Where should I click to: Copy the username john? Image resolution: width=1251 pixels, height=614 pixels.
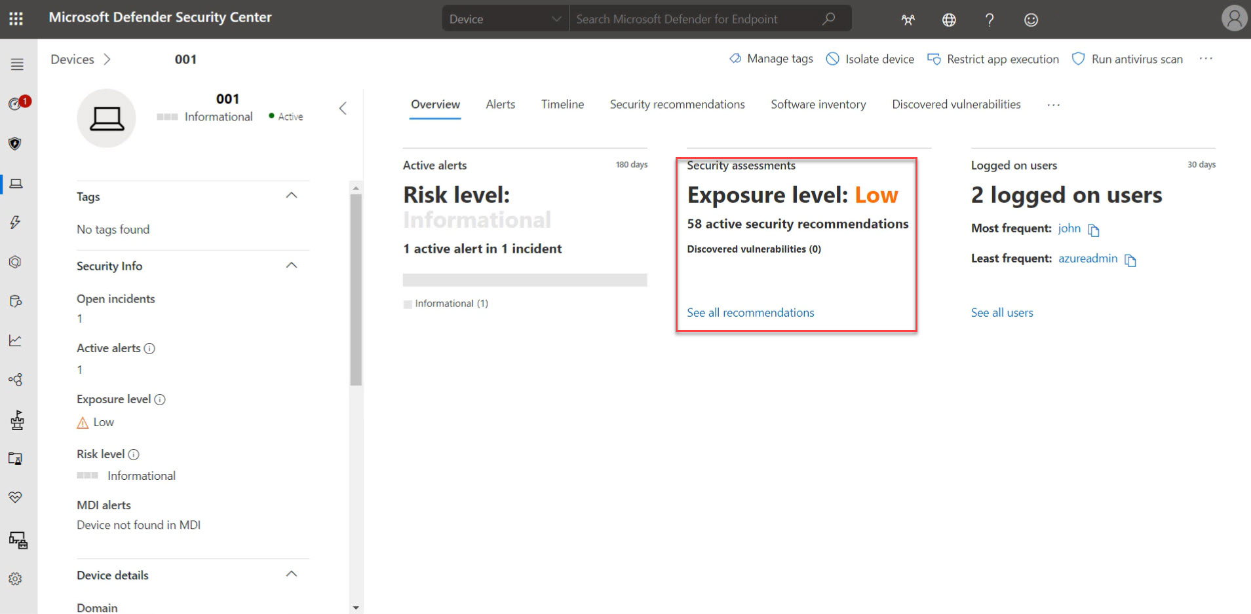point(1093,230)
